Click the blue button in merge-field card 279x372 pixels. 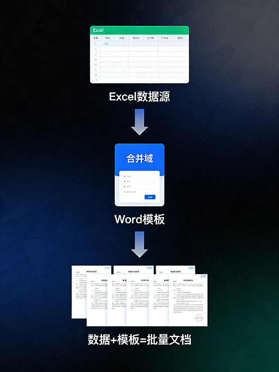(x=150, y=197)
